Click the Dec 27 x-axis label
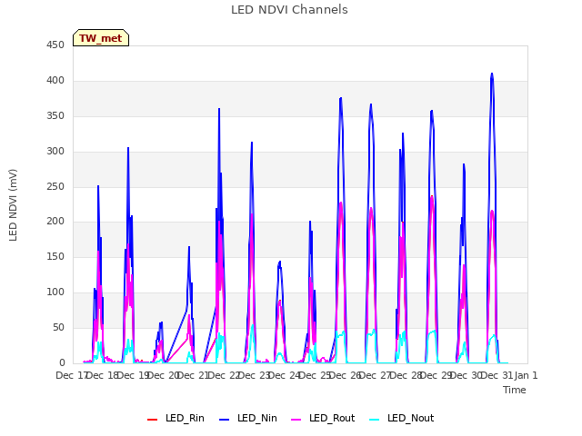 click(375, 375)
